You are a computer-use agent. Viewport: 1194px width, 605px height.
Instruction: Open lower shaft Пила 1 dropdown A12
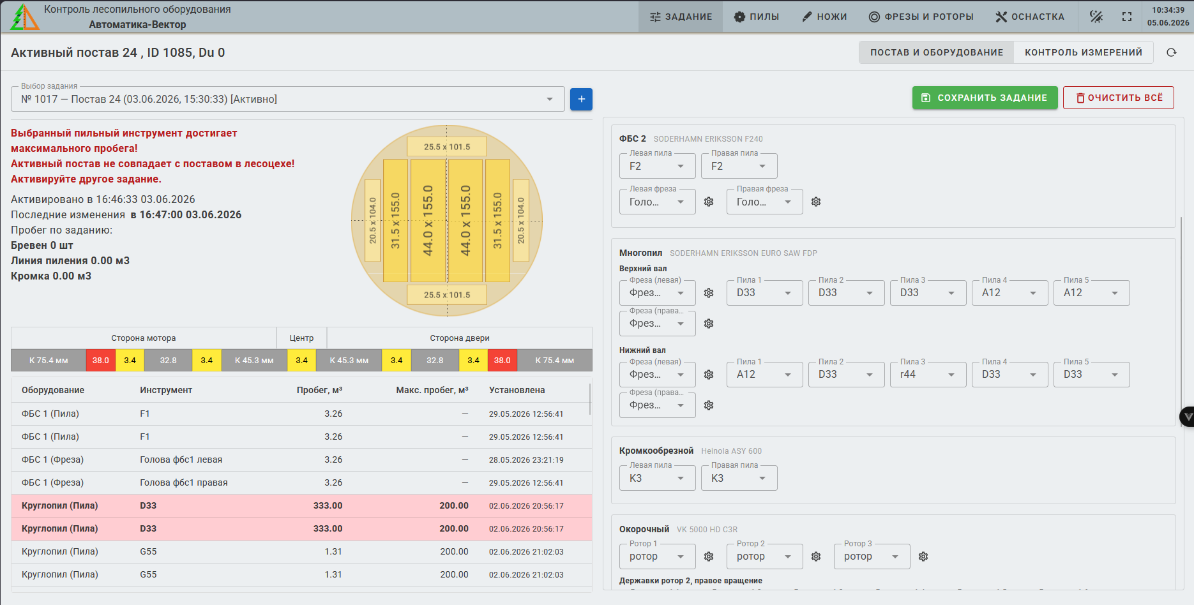(765, 375)
